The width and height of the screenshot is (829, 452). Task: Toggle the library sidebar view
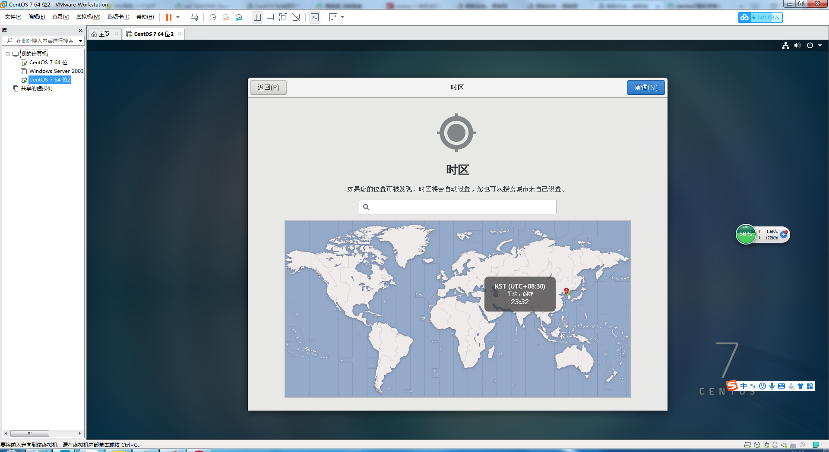[257, 17]
